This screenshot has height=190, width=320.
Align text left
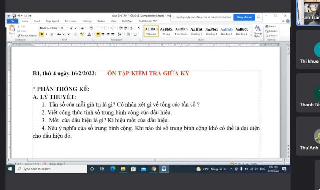98,34
